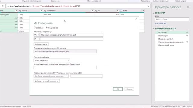Image resolution: width=193 pixels, height=108 pixels.
Task: Click the first URL part input field
Action: click(72, 35)
